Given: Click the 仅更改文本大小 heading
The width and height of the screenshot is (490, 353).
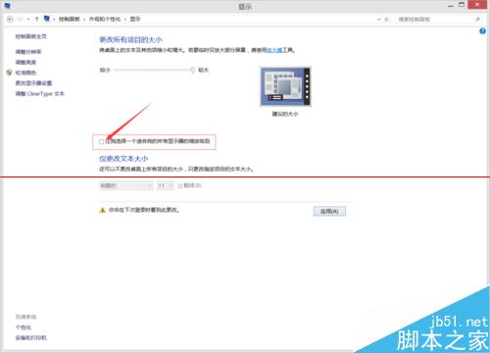Looking at the screenshot, I should (x=123, y=159).
